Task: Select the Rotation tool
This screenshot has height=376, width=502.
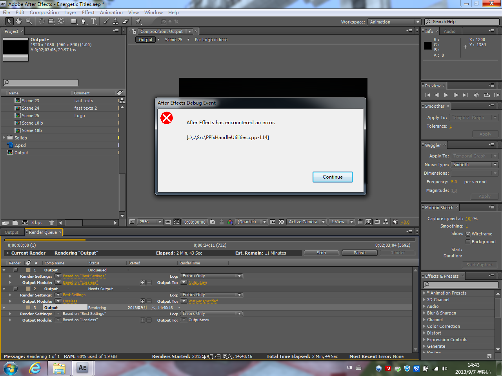Action: pyautogui.click(x=42, y=22)
